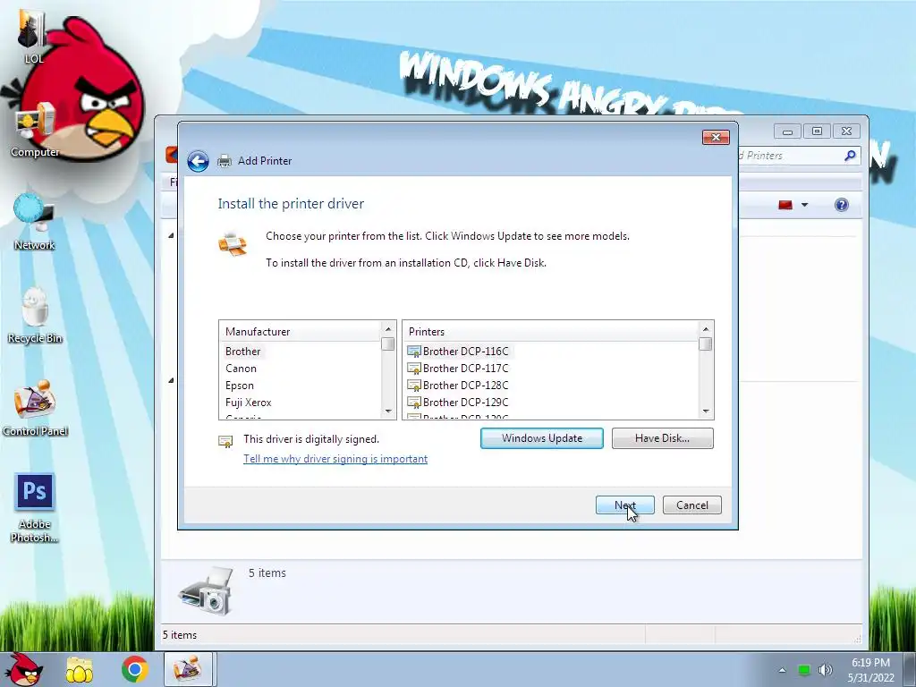This screenshot has width=916, height=687.
Task: Click Manufacturer list scroll up arrow
Action: point(388,329)
